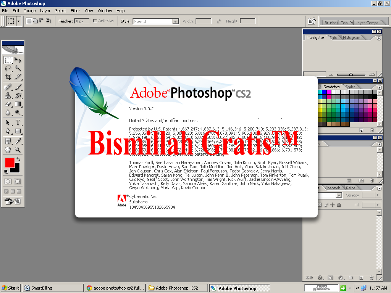Switch to the Histogram tab
The height and width of the screenshot is (293, 391).
pyautogui.click(x=351, y=38)
